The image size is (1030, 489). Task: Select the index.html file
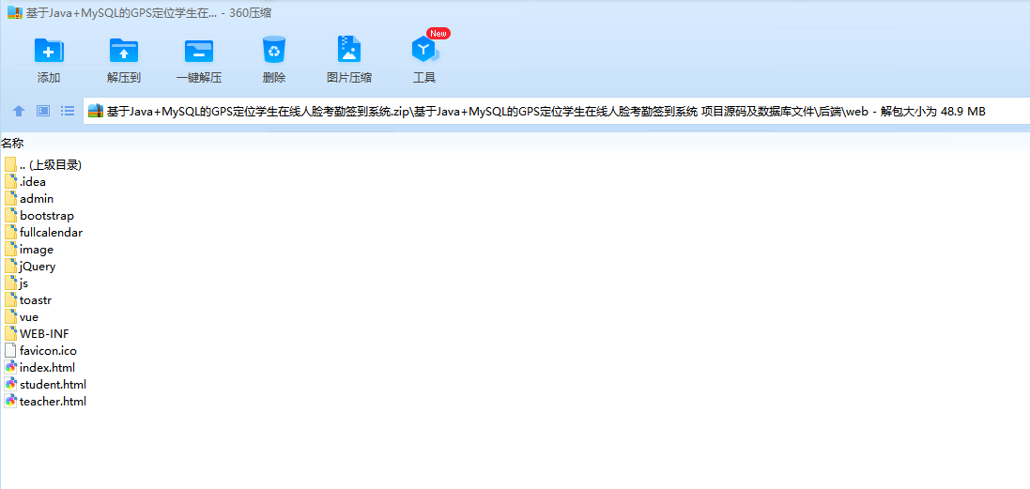point(39,368)
